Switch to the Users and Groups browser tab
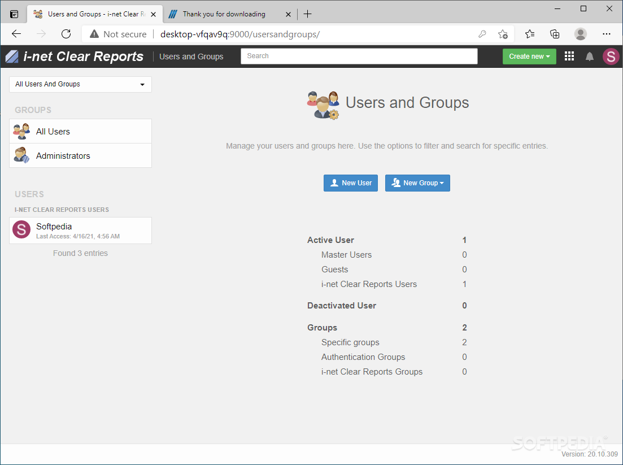The width and height of the screenshot is (623, 465). tap(95, 14)
